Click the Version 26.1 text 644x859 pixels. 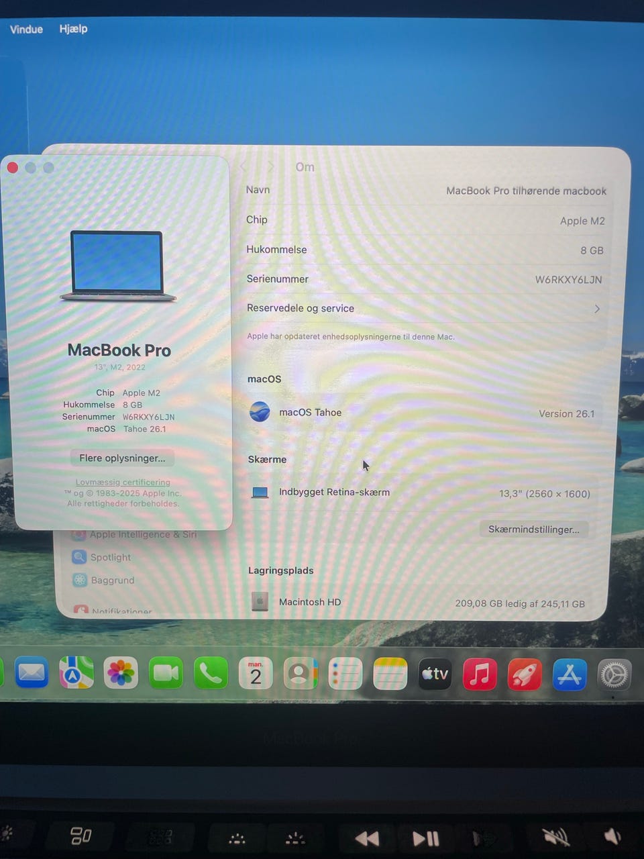[566, 413]
